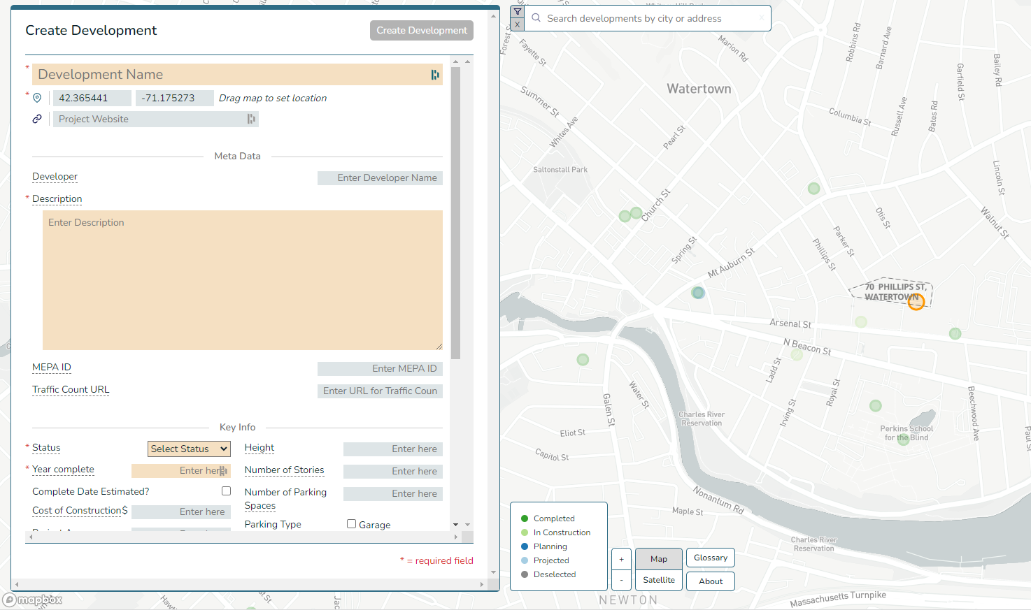Screen dimensions: 1031x610
Task: Click the green marker near Perkins School
Action: 903,438
